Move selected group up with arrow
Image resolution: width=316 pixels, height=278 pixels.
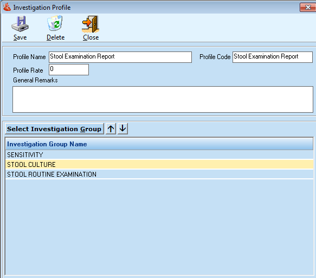click(x=111, y=129)
